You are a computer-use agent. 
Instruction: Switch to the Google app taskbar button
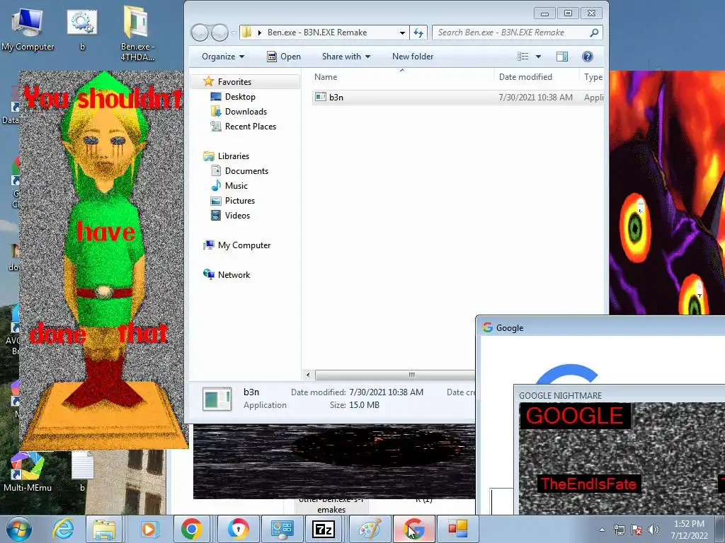point(414,529)
